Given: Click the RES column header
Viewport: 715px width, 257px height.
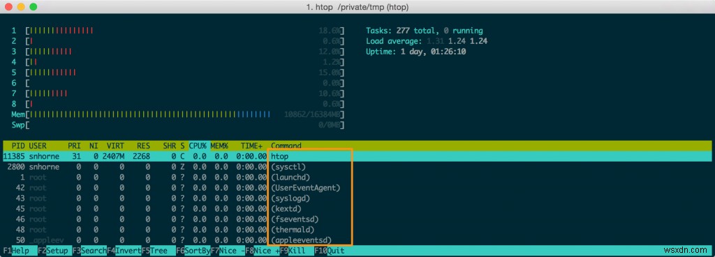Looking at the screenshot, I should point(144,146).
